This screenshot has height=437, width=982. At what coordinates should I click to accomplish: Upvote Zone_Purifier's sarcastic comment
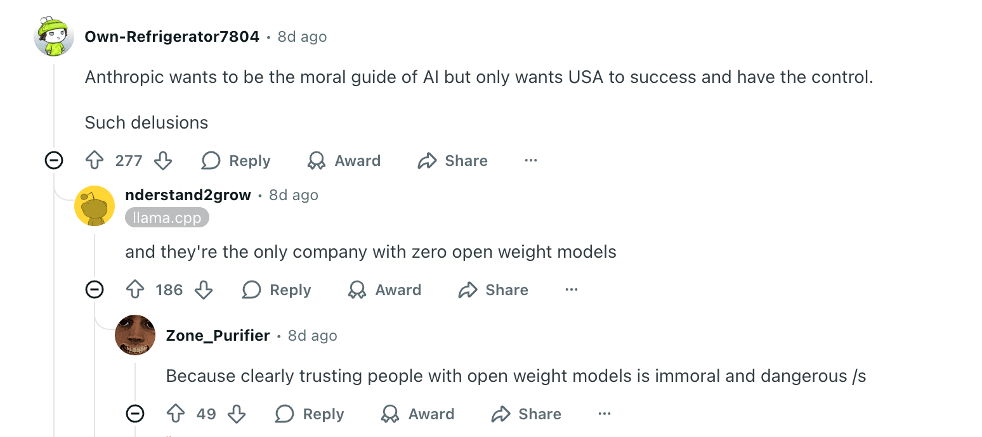174,414
